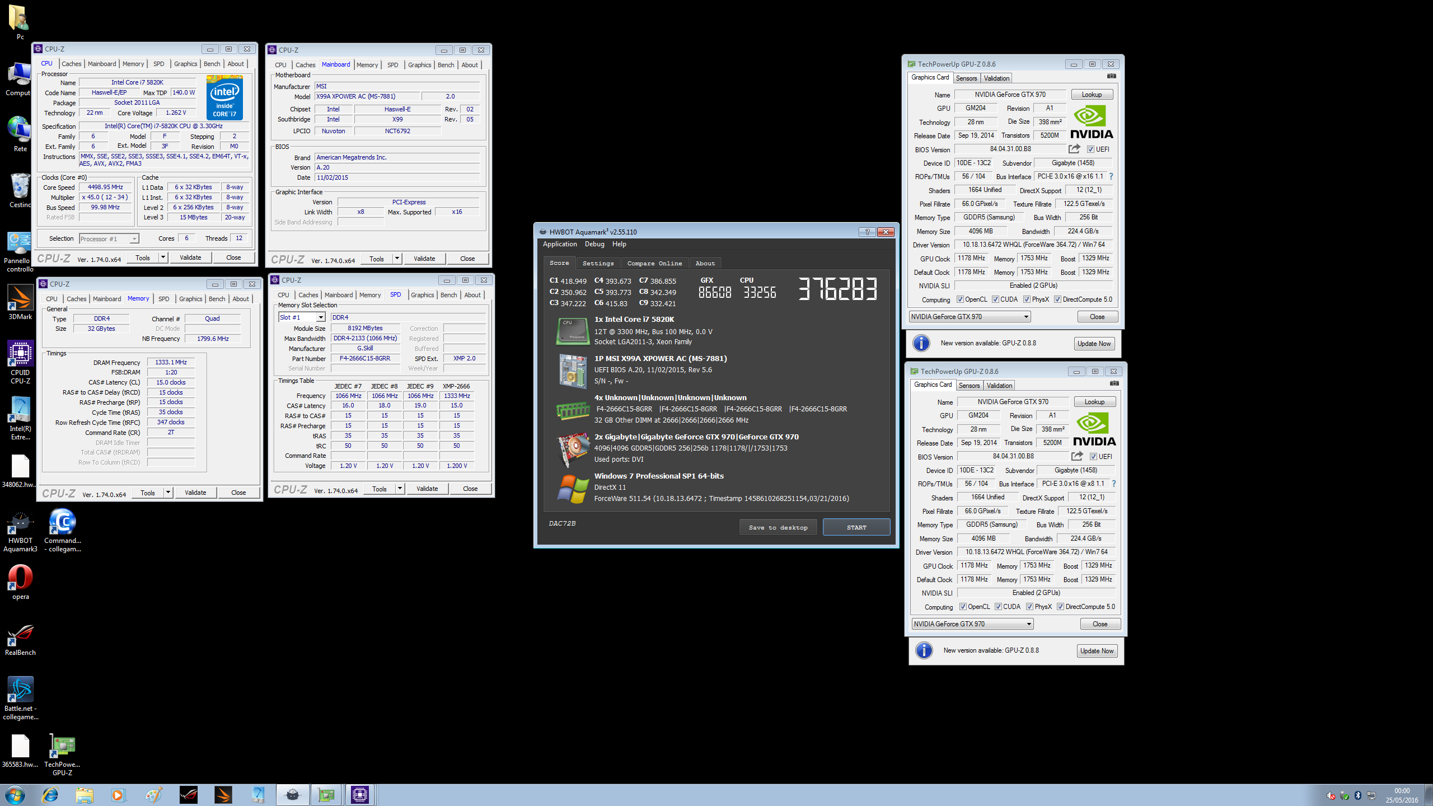
Task: Expand Tools arrow in CPU-Z SPD window
Action: [400, 489]
